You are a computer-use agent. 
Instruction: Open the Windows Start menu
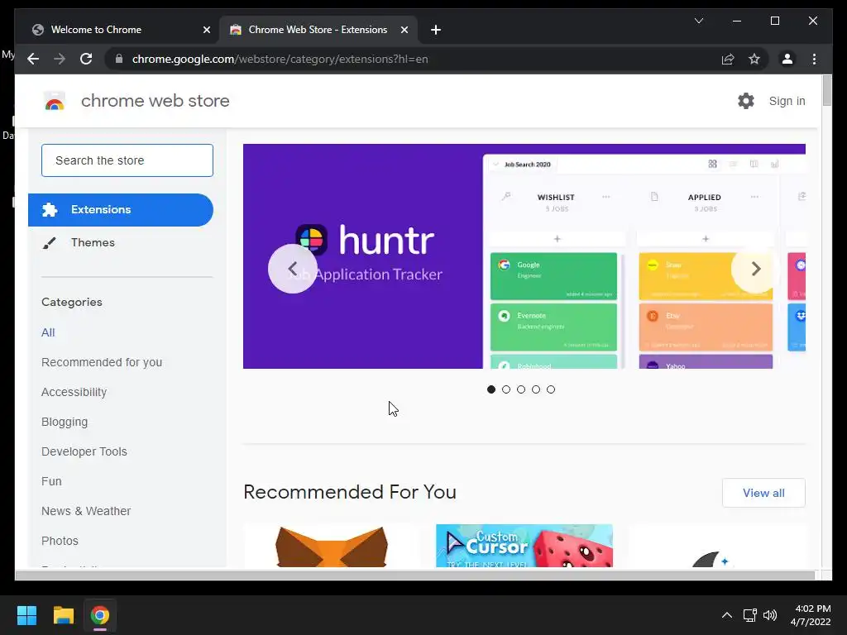26,615
